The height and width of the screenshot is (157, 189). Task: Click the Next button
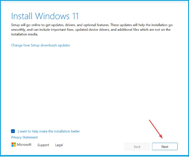(x=165, y=146)
